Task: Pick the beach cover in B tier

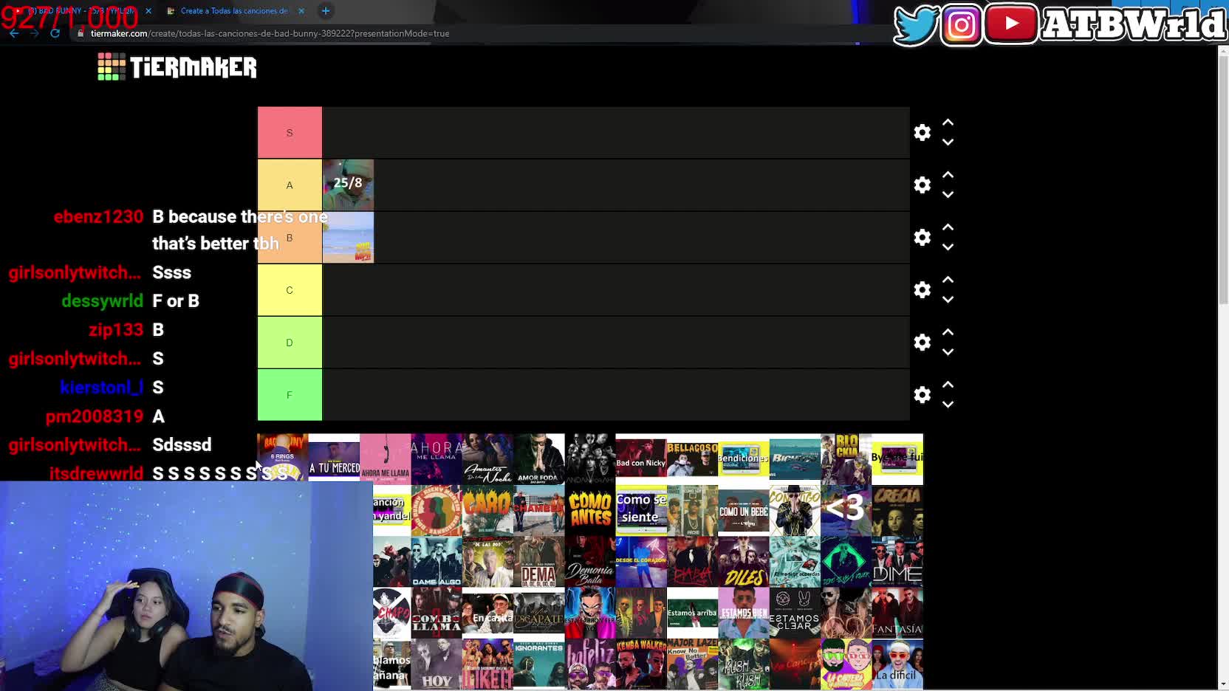Action: (x=348, y=238)
